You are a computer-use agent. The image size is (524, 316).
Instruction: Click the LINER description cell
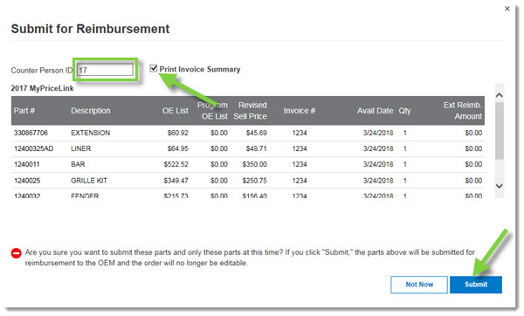(80, 148)
